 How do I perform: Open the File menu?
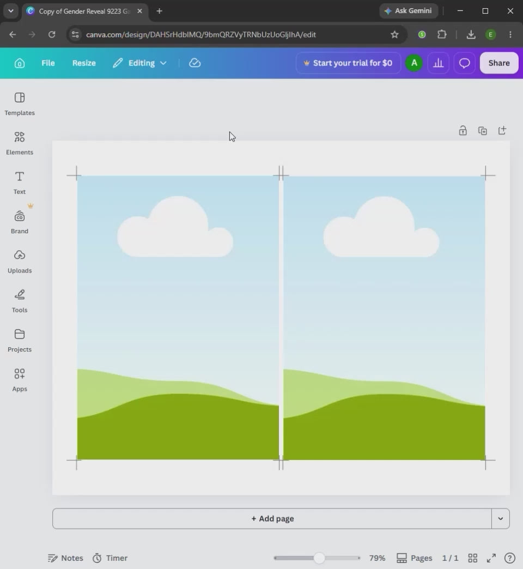click(48, 63)
